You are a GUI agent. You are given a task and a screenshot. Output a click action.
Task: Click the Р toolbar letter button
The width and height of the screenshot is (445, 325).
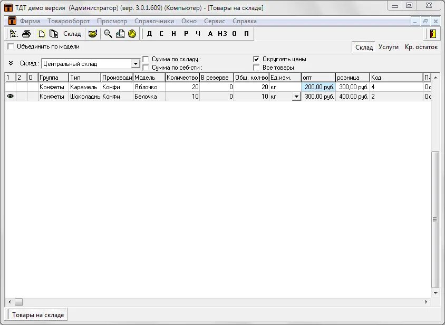186,34
